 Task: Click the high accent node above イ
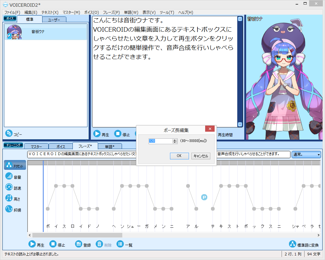(56, 186)
